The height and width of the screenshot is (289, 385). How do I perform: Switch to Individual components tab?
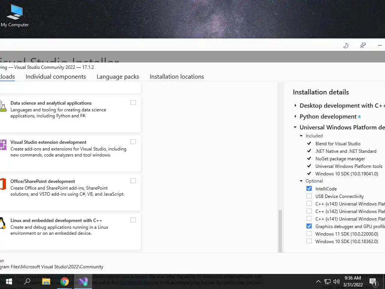pyautogui.click(x=56, y=77)
